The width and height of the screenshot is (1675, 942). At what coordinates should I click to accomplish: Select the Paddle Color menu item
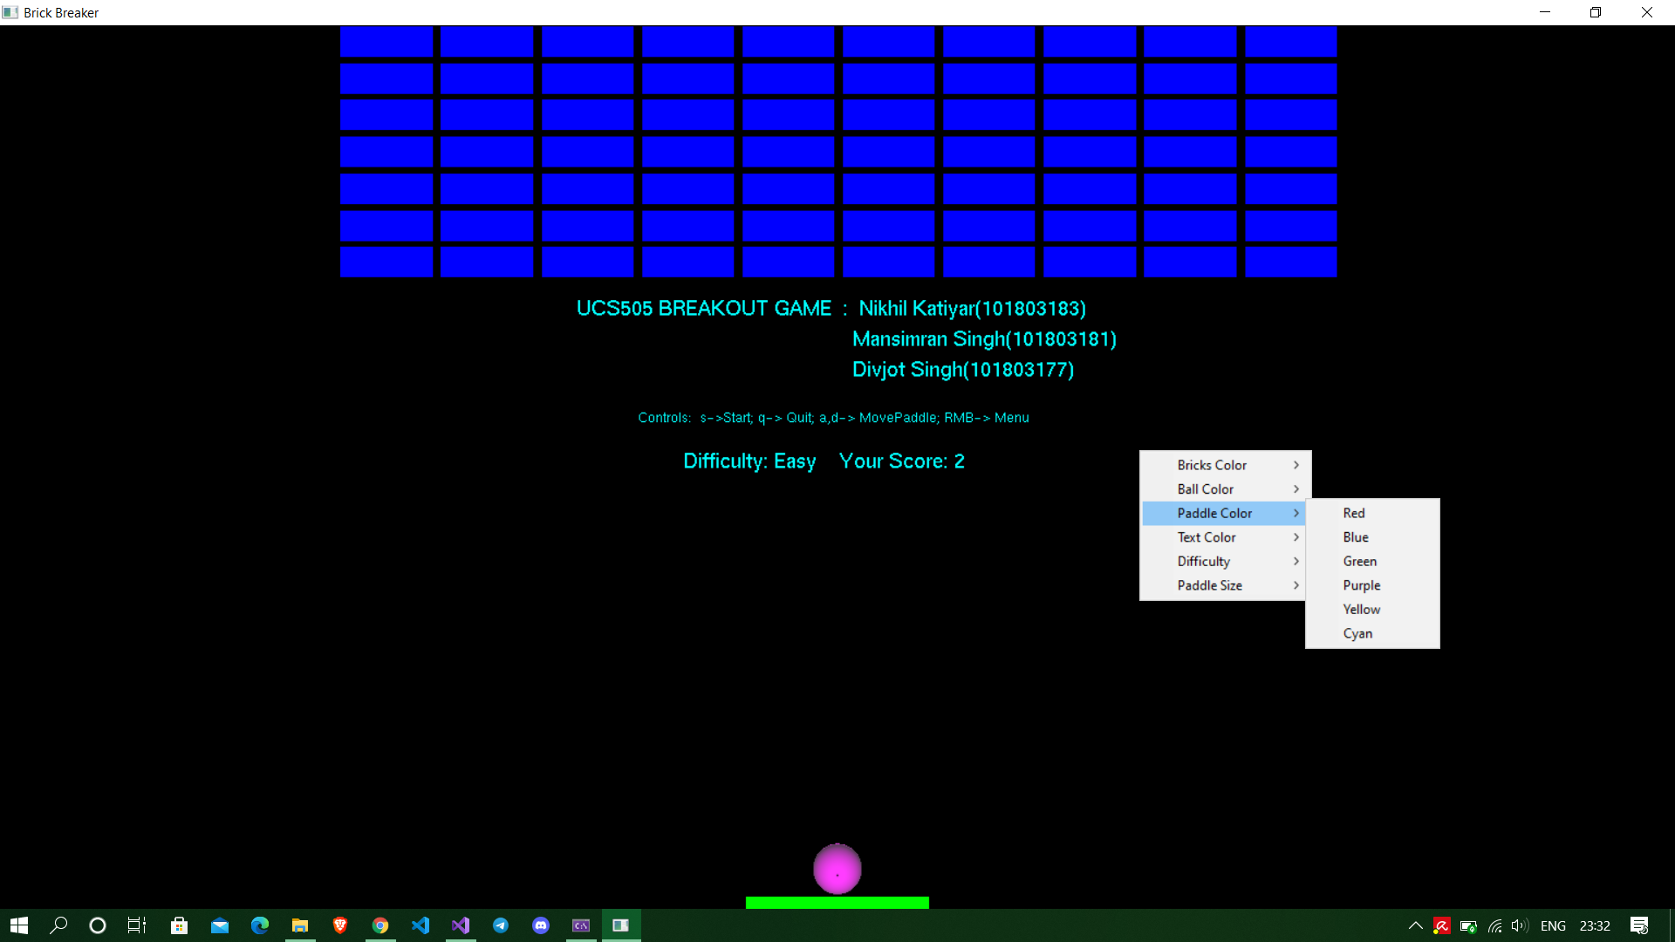click(1215, 513)
